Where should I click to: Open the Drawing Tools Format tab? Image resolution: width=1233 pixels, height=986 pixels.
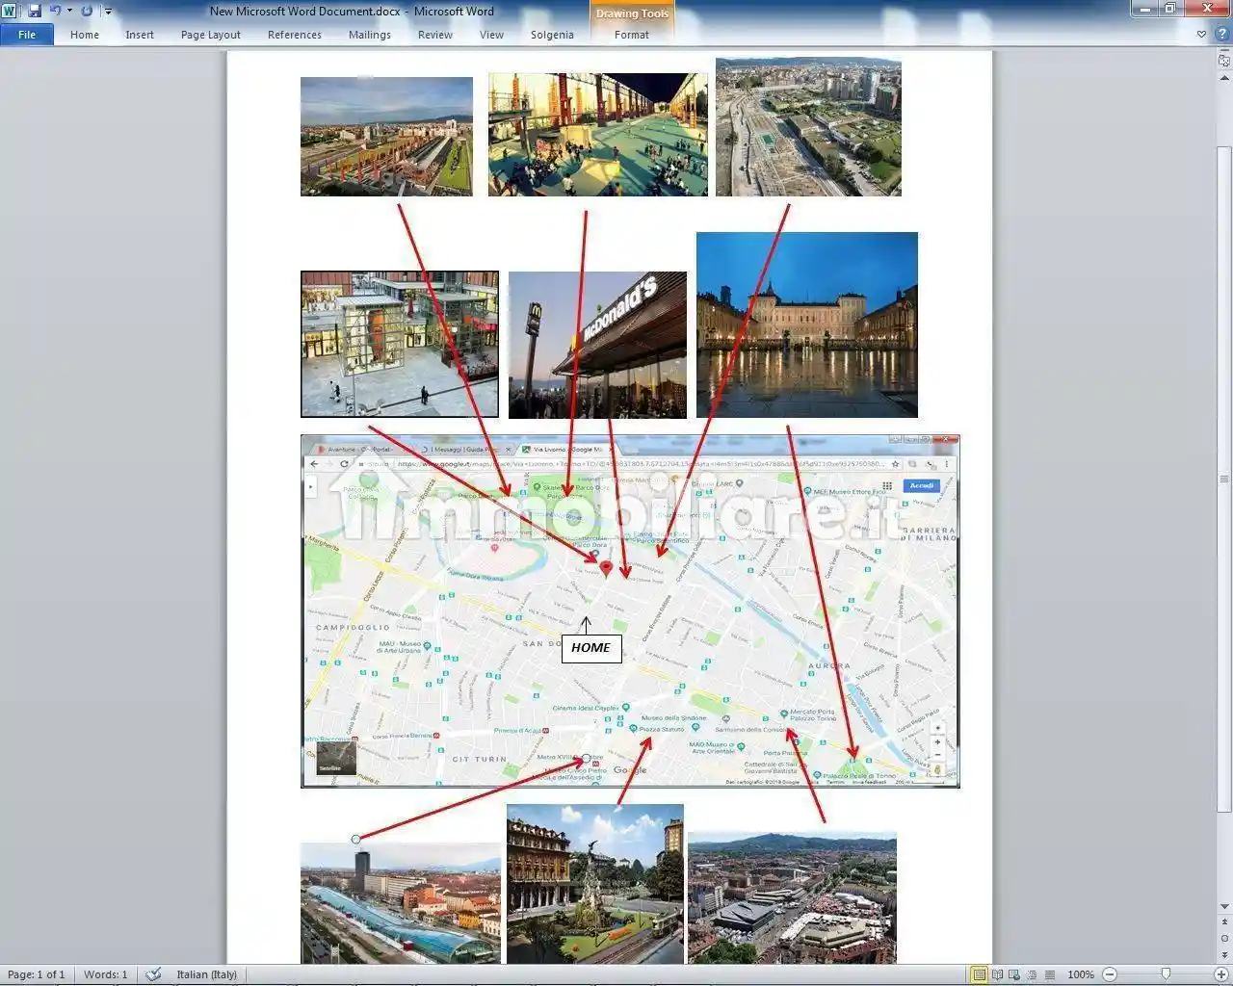(632, 35)
